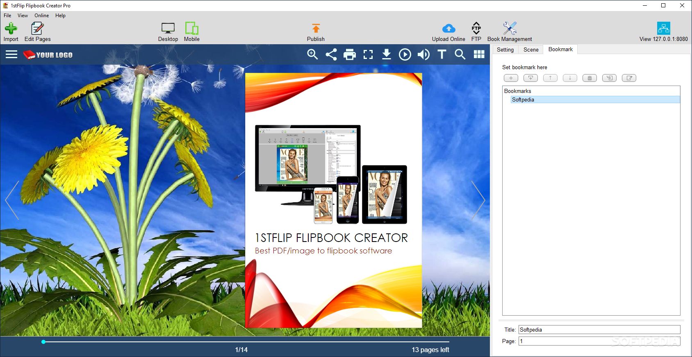Toggle the sound speaker icon

pos(423,54)
